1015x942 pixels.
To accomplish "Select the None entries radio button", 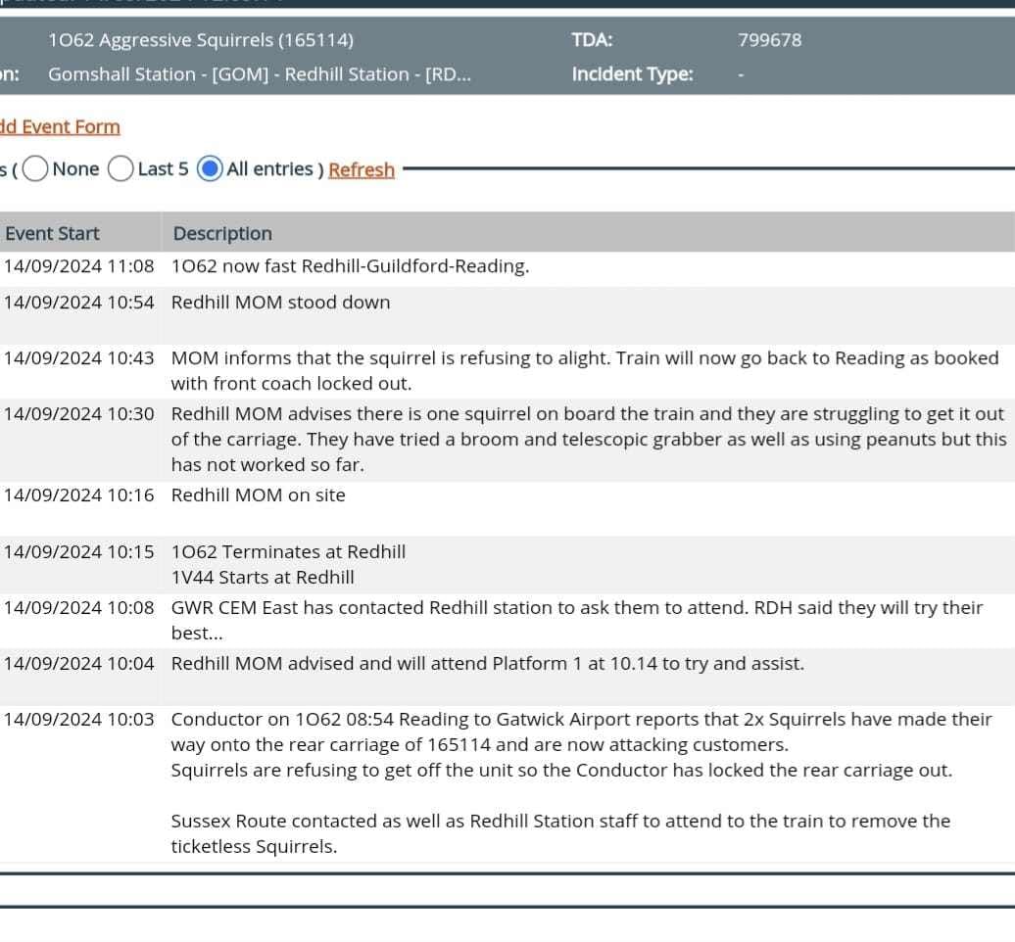I will tap(35, 169).
